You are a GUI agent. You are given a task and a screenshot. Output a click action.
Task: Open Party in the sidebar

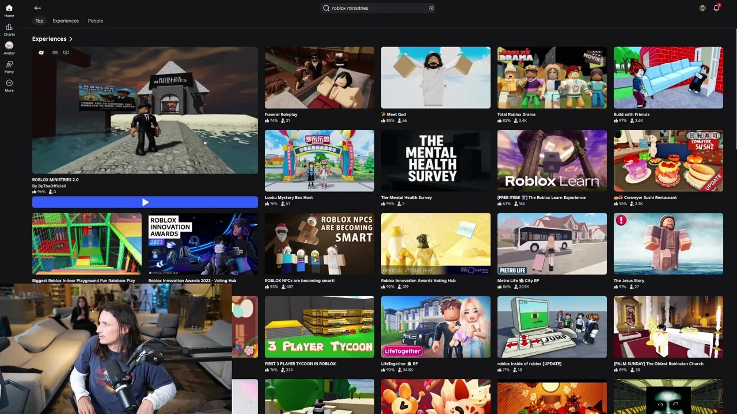(x=9, y=67)
